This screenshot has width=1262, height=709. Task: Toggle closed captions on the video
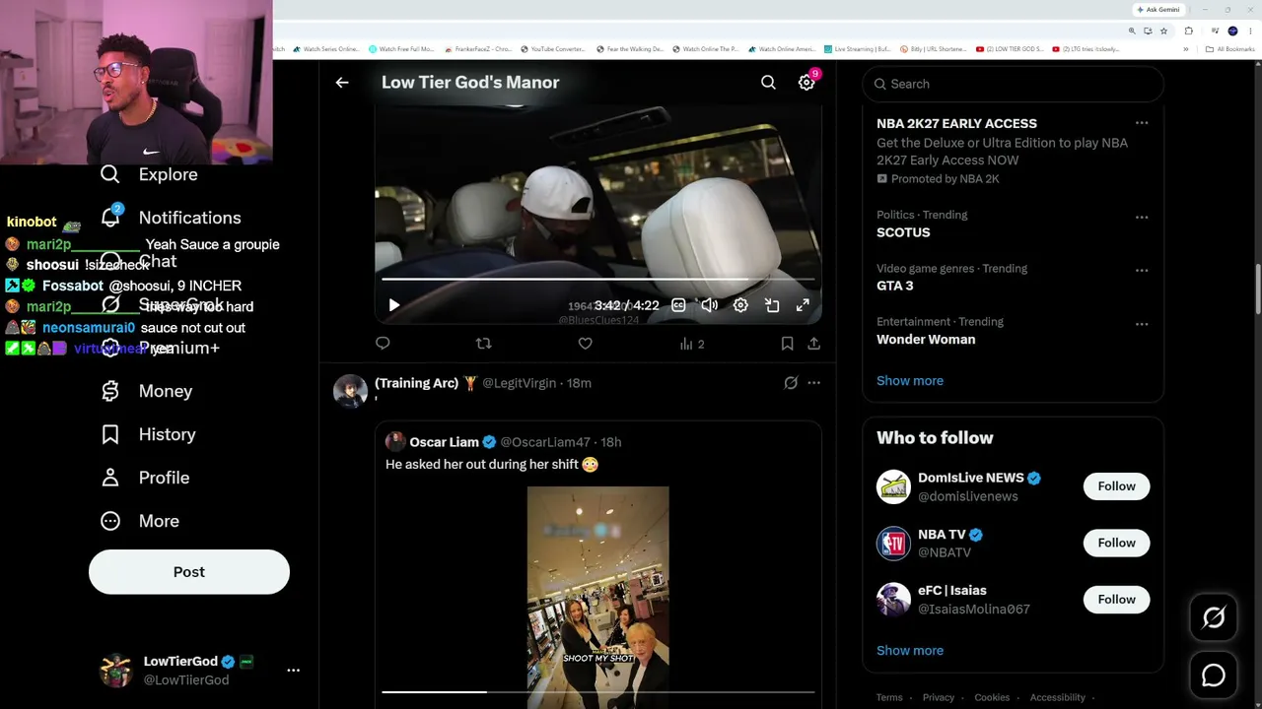coord(678,305)
